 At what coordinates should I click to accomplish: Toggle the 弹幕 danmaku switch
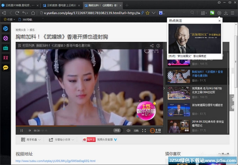click(x=117, y=130)
